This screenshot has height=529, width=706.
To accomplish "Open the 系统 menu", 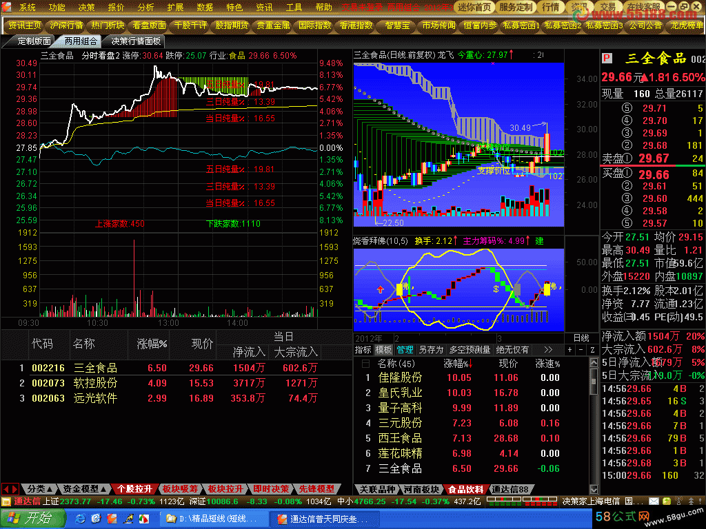I will tap(27, 7).
